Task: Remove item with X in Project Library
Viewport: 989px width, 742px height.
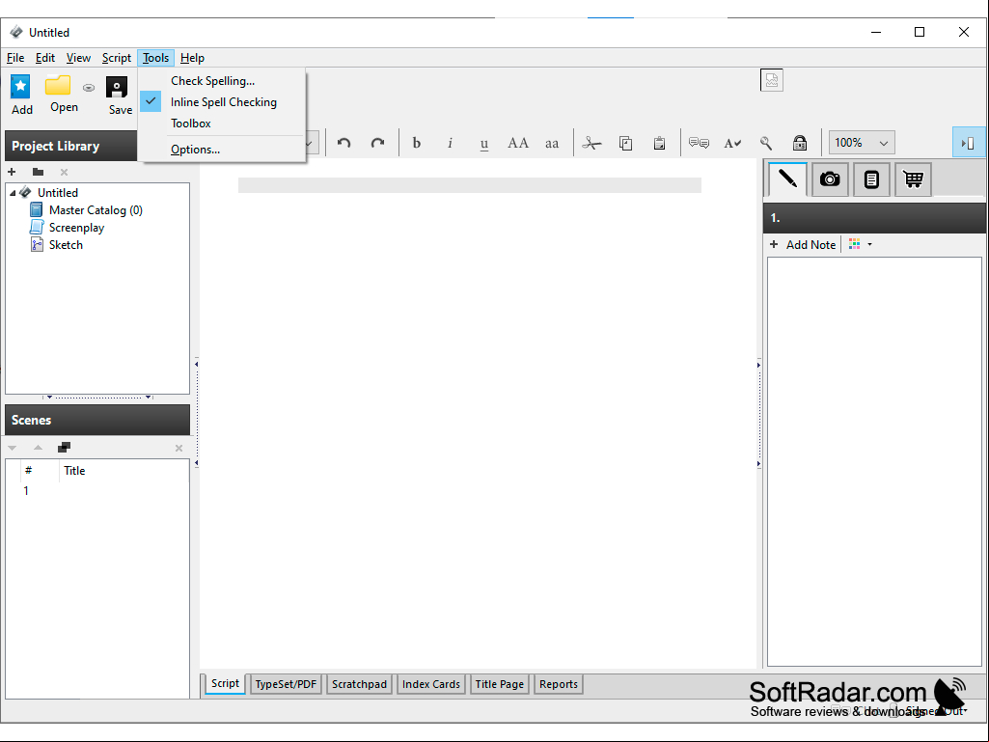Action: click(64, 172)
